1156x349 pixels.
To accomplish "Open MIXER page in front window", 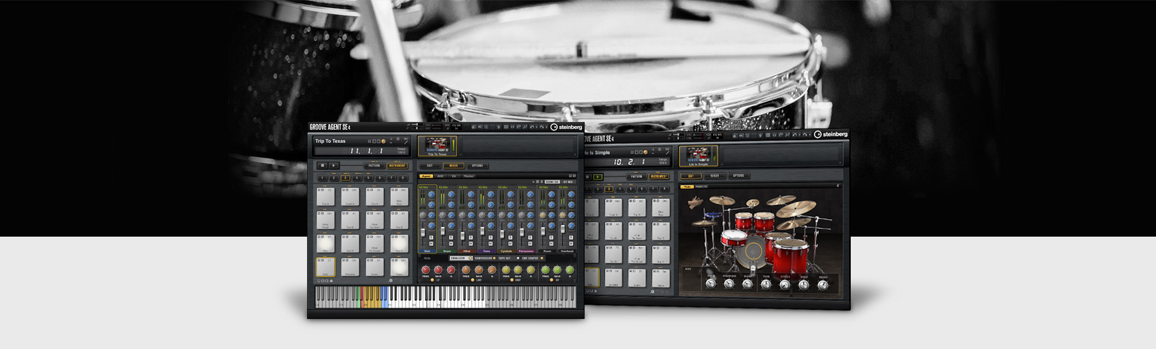I will (x=453, y=165).
